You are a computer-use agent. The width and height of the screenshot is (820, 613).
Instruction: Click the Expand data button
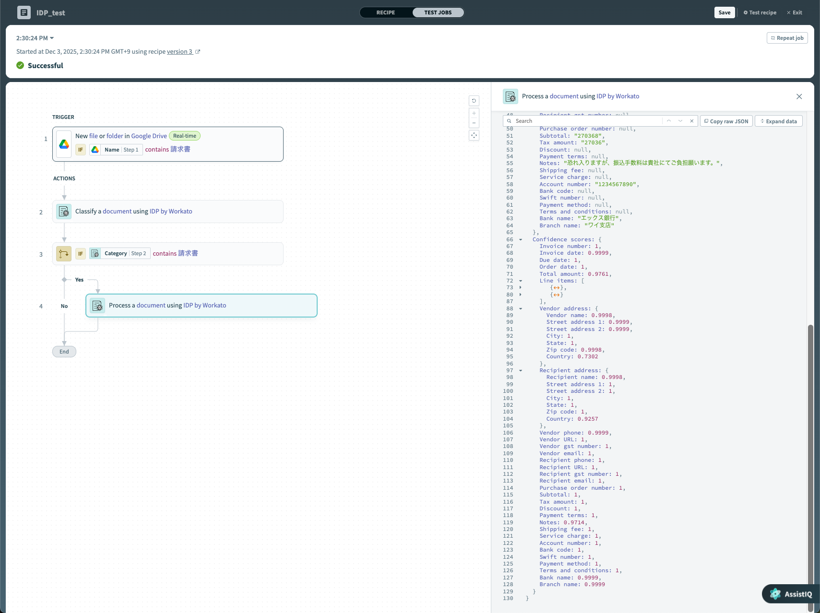pos(779,121)
